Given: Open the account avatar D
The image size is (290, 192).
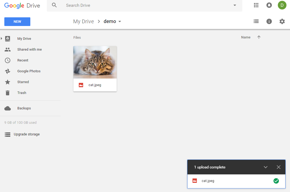Looking at the screenshot, I should point(282,5).
